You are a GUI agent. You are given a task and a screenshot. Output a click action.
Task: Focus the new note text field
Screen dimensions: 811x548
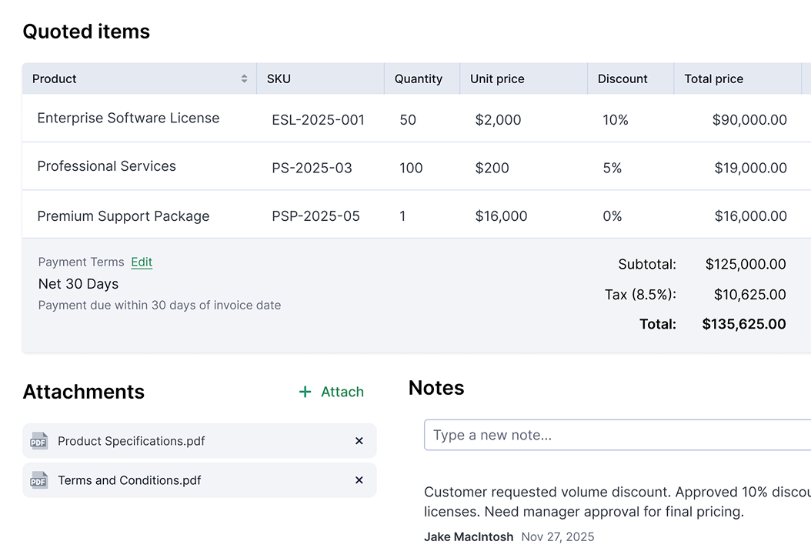click(616, 435)
